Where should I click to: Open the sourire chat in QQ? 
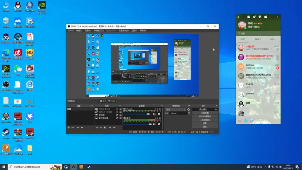point(258,85)
